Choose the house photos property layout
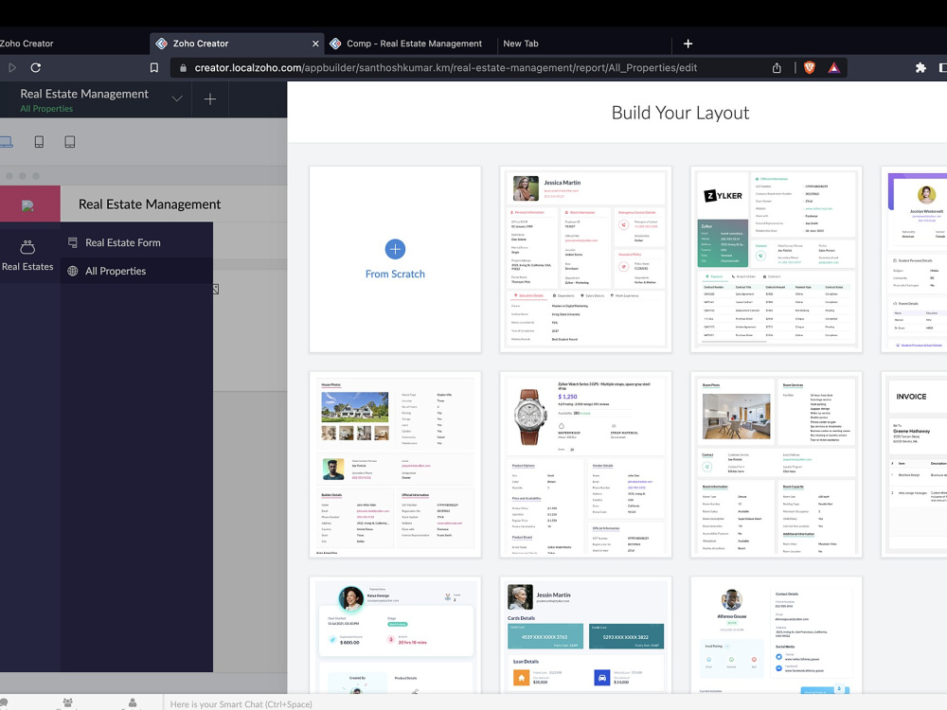 [x=395, y=464]
